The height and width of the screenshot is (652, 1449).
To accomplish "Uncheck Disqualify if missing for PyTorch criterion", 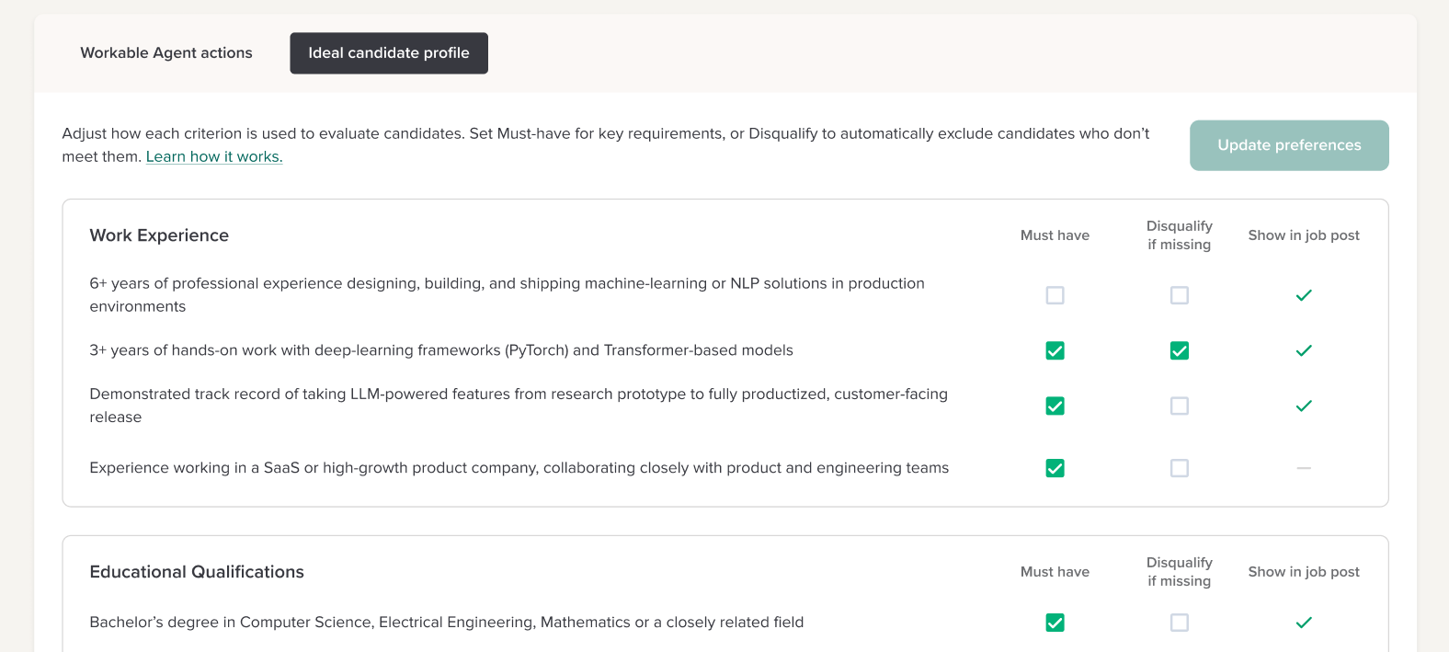I will pyautogui.click(x=1179, y=350).
